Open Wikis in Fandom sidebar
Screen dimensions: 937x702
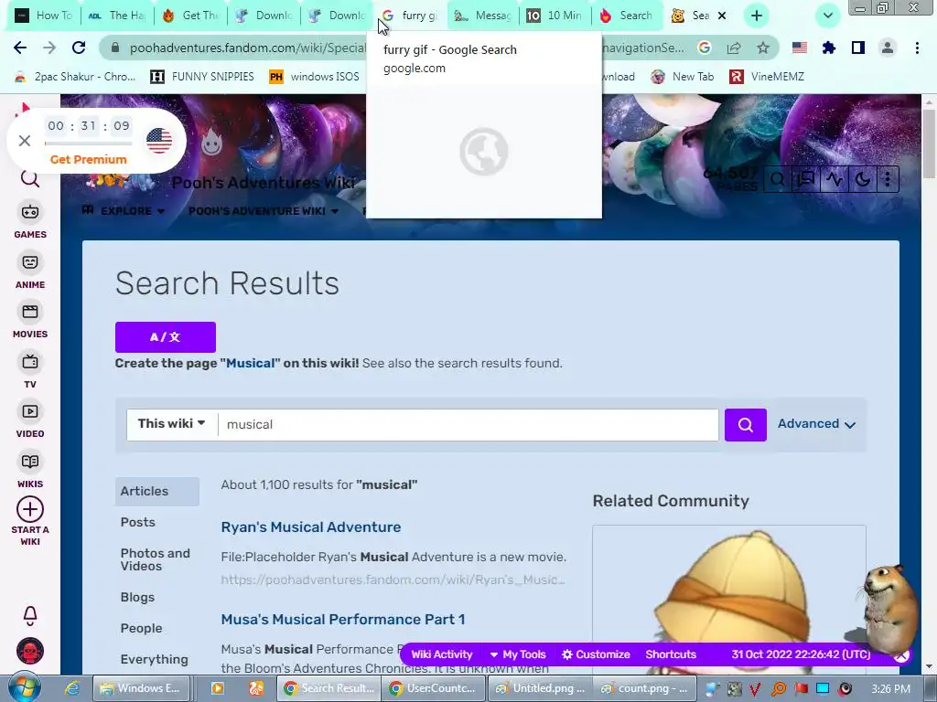click(30, 471)
